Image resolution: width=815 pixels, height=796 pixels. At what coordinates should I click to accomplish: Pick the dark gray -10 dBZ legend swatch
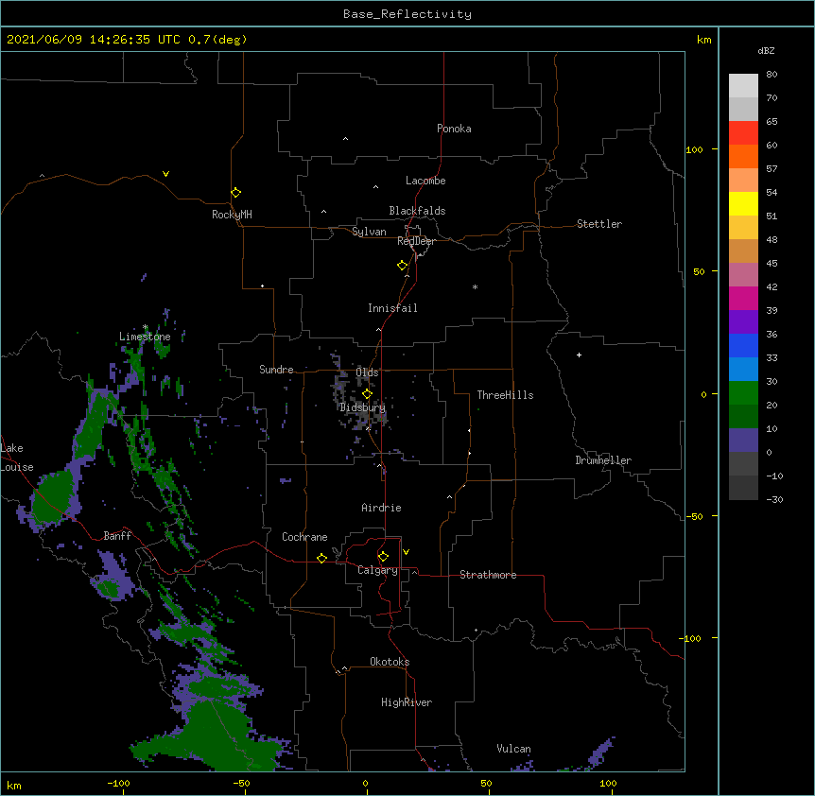coord(743,488)
